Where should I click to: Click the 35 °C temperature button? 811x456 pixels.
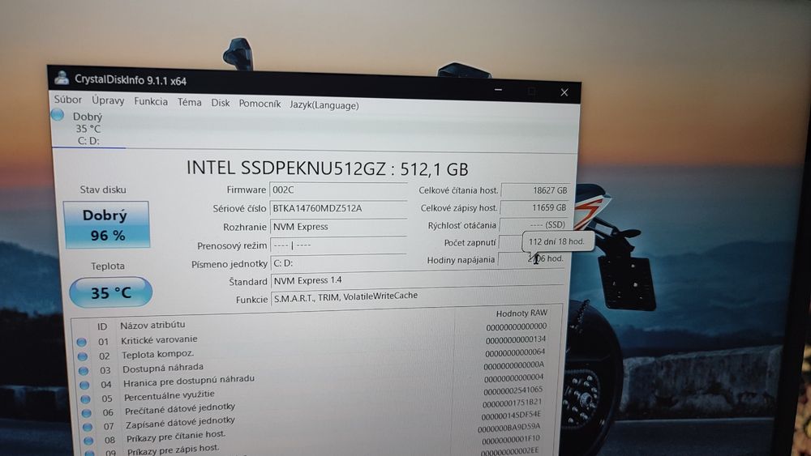[x=110, y=292]
